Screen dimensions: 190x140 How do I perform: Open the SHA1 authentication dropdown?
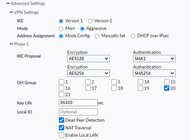click(x=154, y=59)
